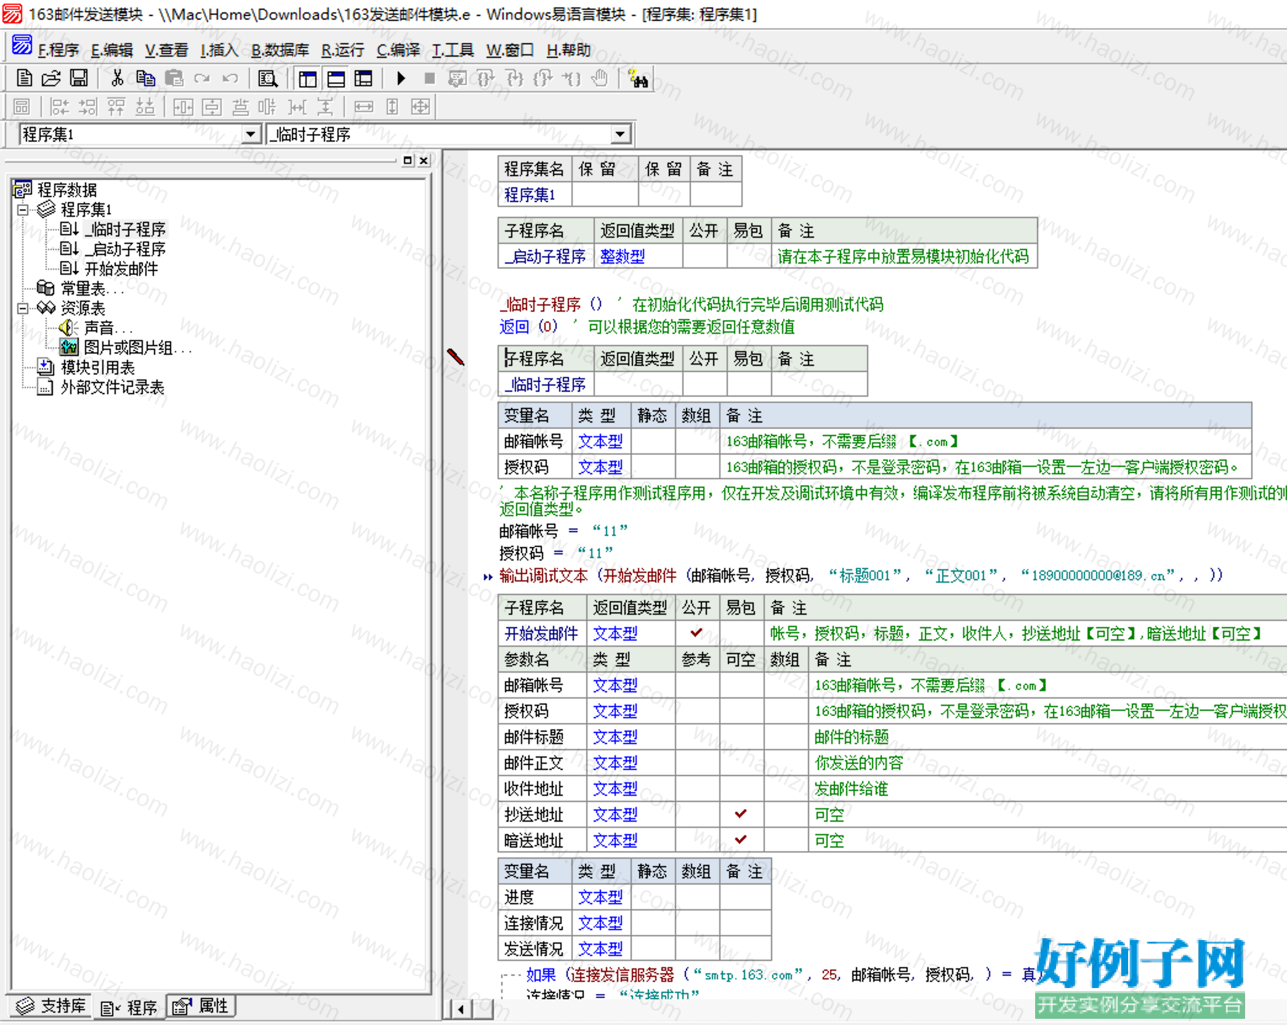Click the Open file folder icon
Viewport: 1287px width, 1025px height.
(x=51, y=78)
